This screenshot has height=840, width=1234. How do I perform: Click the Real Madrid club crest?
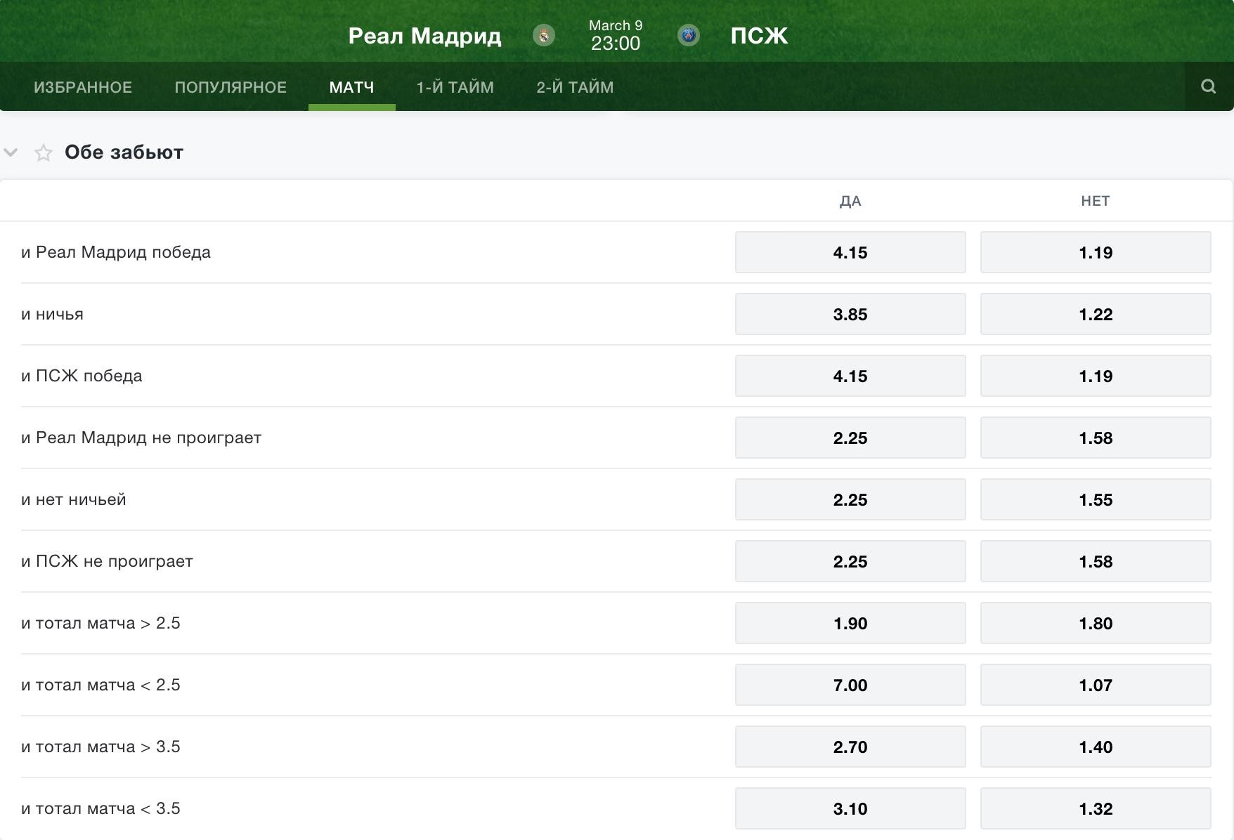pos(544,35)
